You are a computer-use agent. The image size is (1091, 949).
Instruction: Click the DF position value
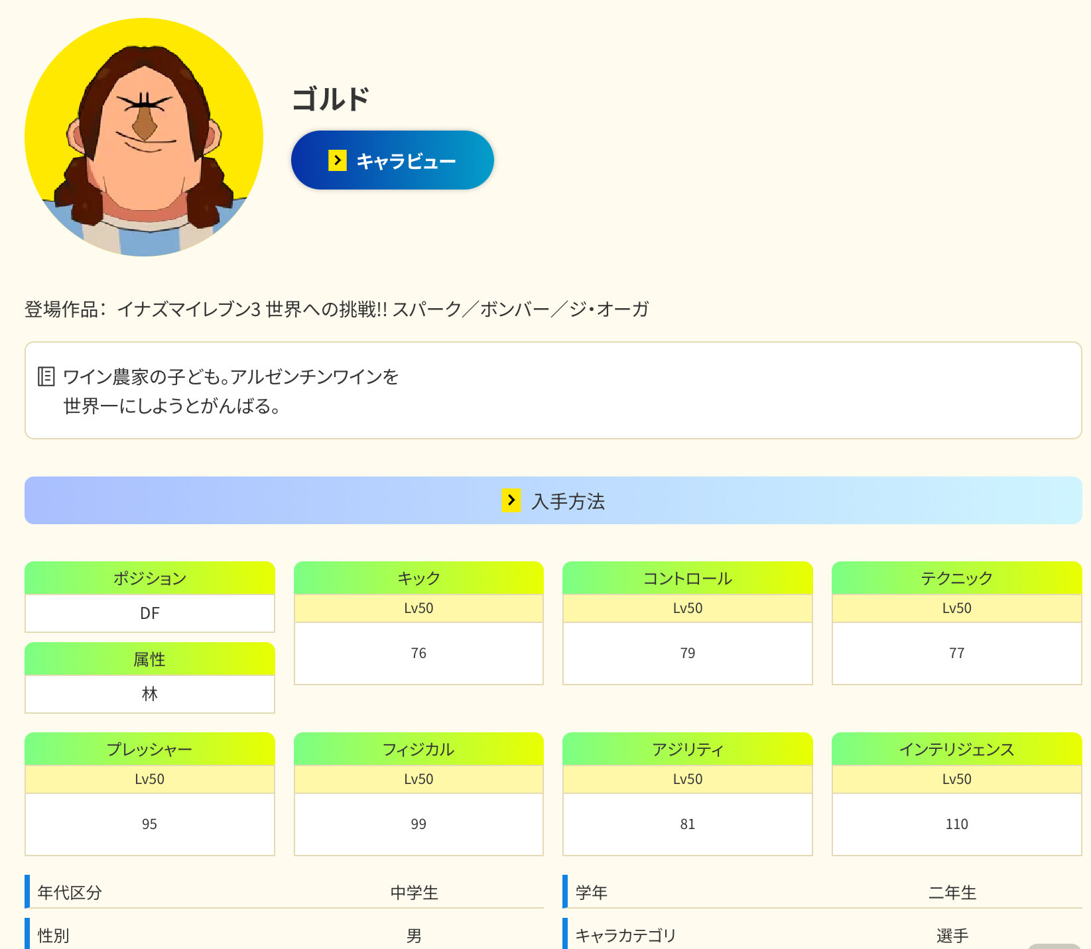[x=150, y=613]
